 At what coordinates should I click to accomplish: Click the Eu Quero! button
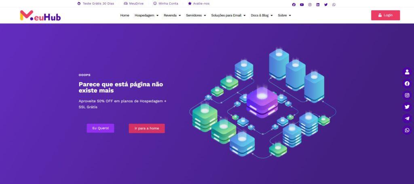point(100,128)
